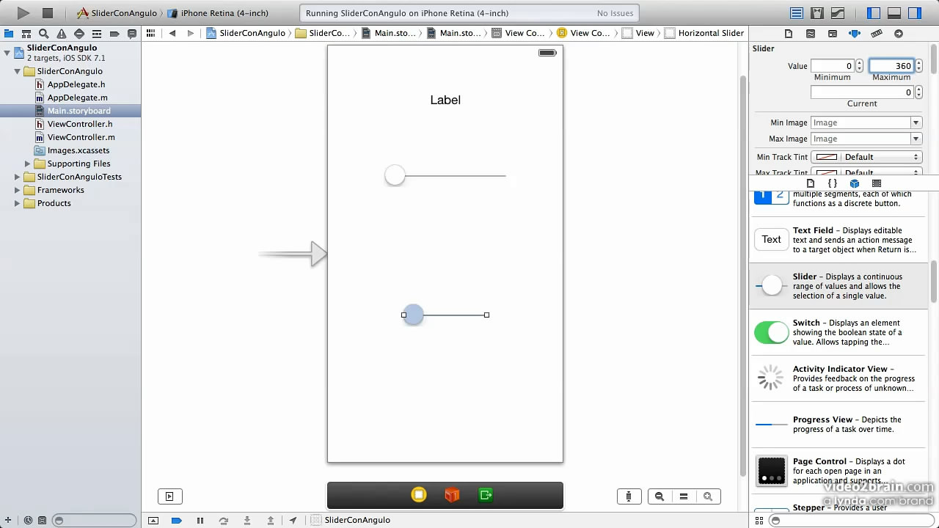
Task: Open the related items grid menu
Action: click(x=150, y=33)
